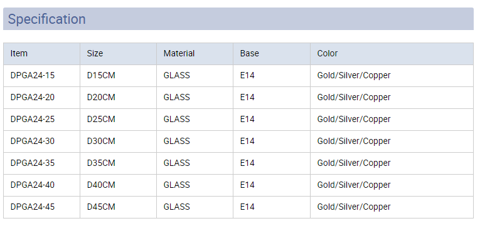Click the D30CM size cell
The image size is (480, 226).
pyautogui.click(x=118, y=141)
